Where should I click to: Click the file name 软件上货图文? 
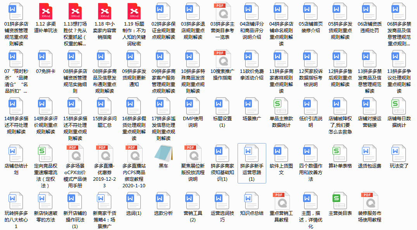[x=281, y=169]
